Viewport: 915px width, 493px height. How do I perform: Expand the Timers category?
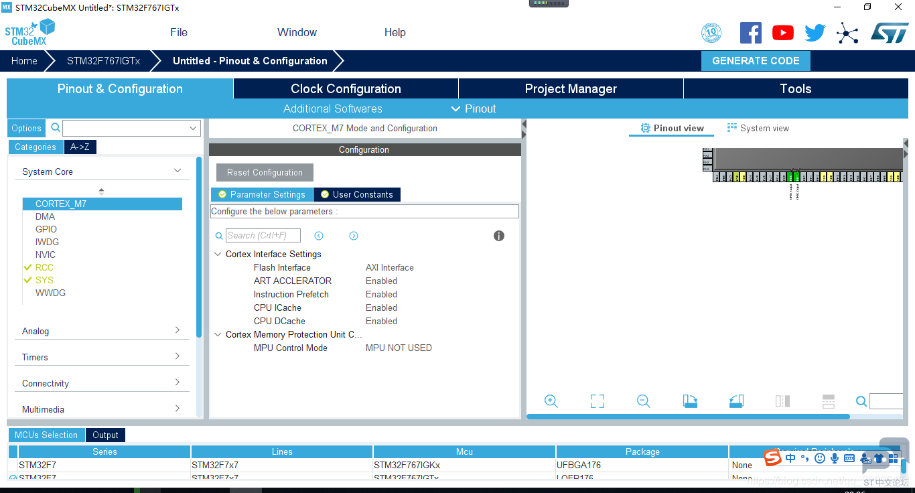click(x=178, y=356)
